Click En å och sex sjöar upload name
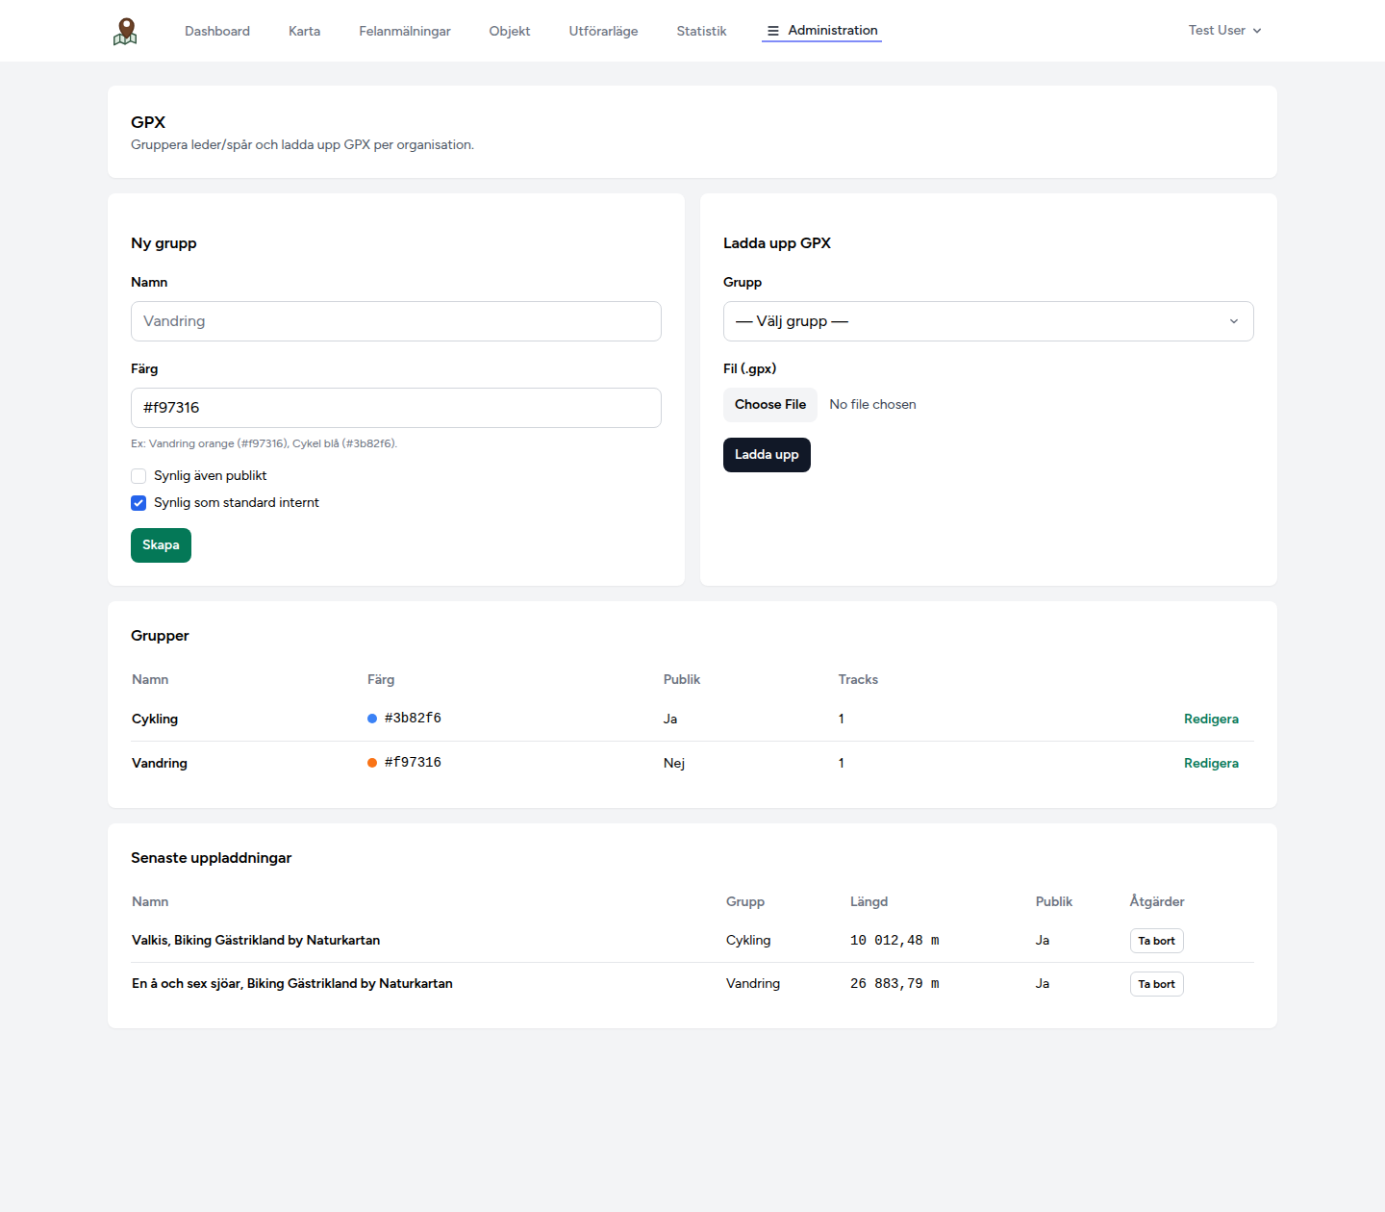 coord(292,984)
